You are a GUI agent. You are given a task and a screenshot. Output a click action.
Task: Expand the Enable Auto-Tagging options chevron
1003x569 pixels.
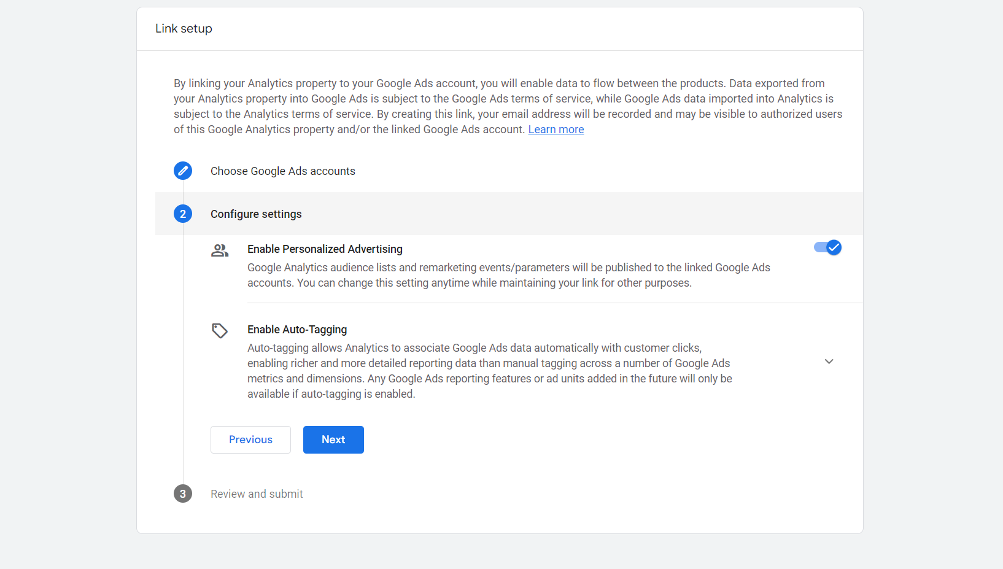click(x=829, y=362)
